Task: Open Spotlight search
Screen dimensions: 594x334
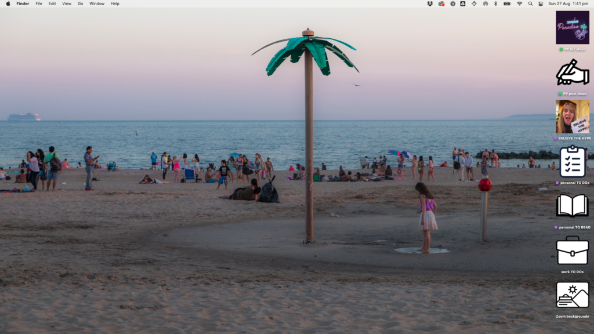Action: point(530,3)
